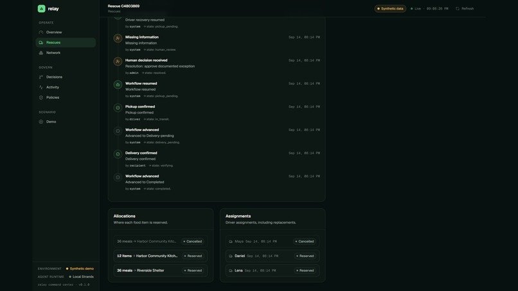
Task: Click the Advanced to Completed event icon
Action: [118, 177]
